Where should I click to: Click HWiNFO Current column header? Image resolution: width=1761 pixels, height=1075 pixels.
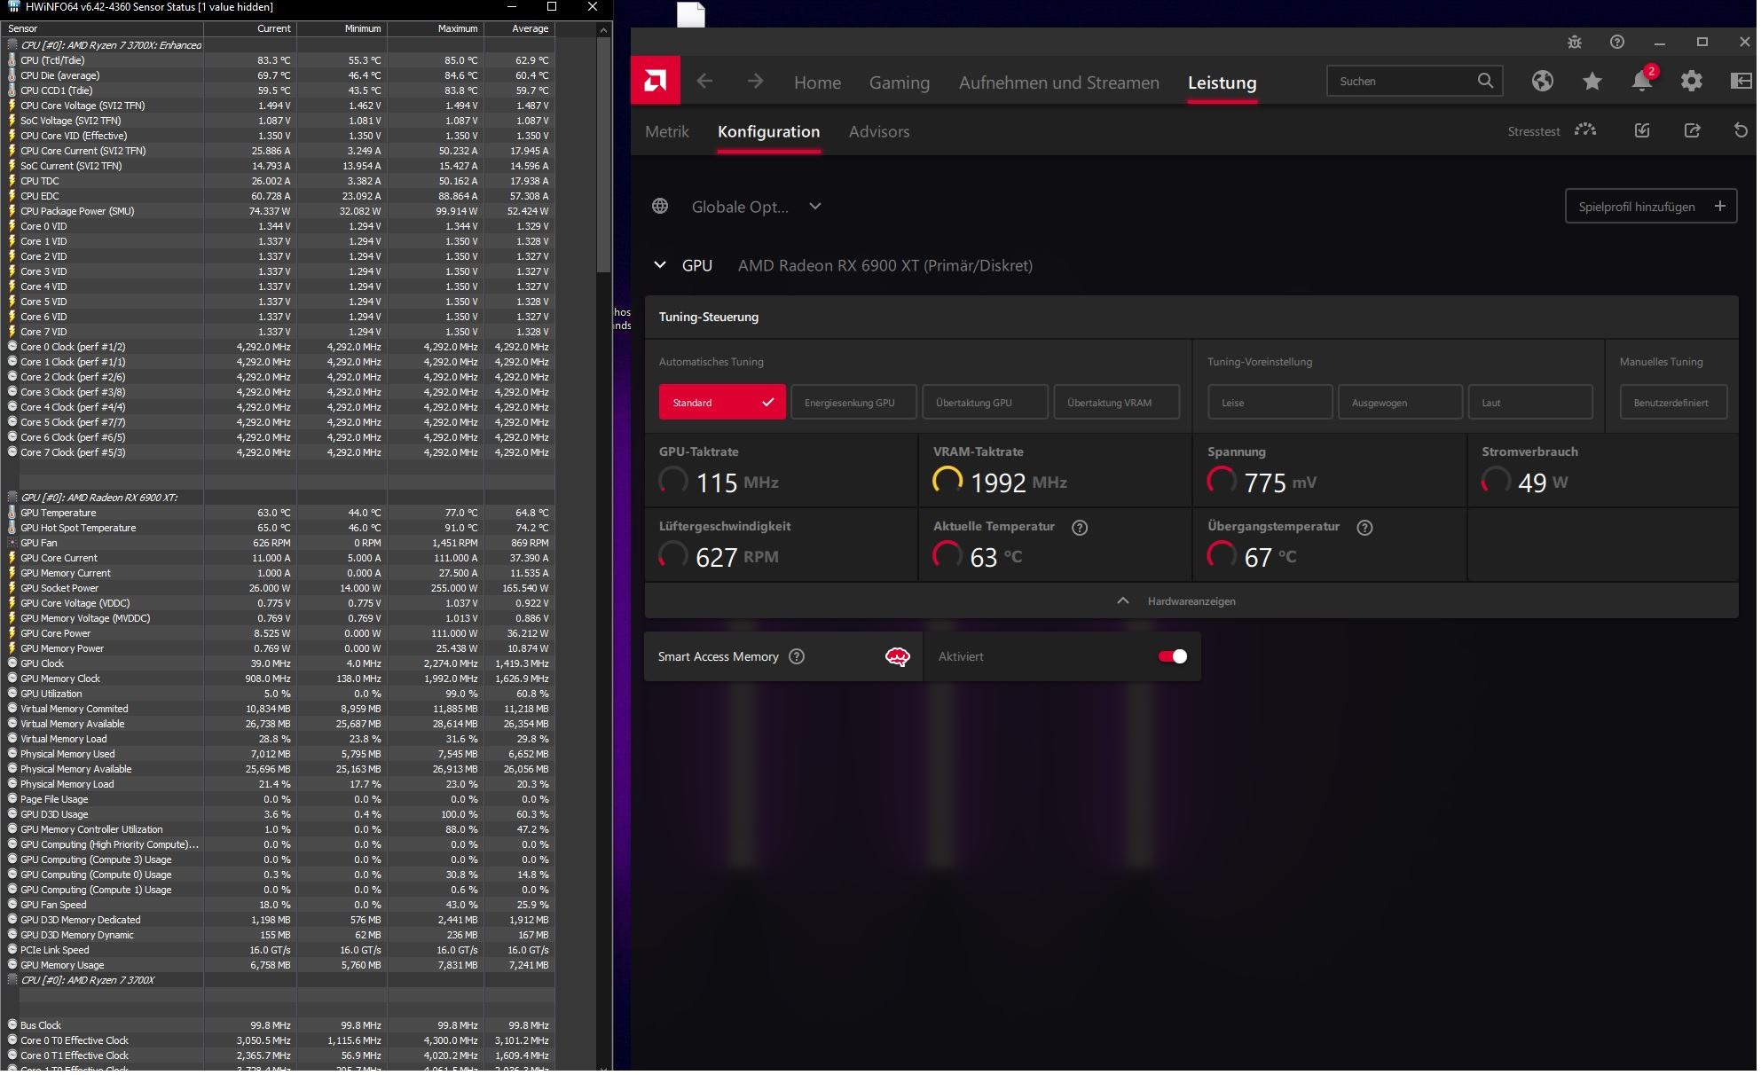(x=252, y=29)
